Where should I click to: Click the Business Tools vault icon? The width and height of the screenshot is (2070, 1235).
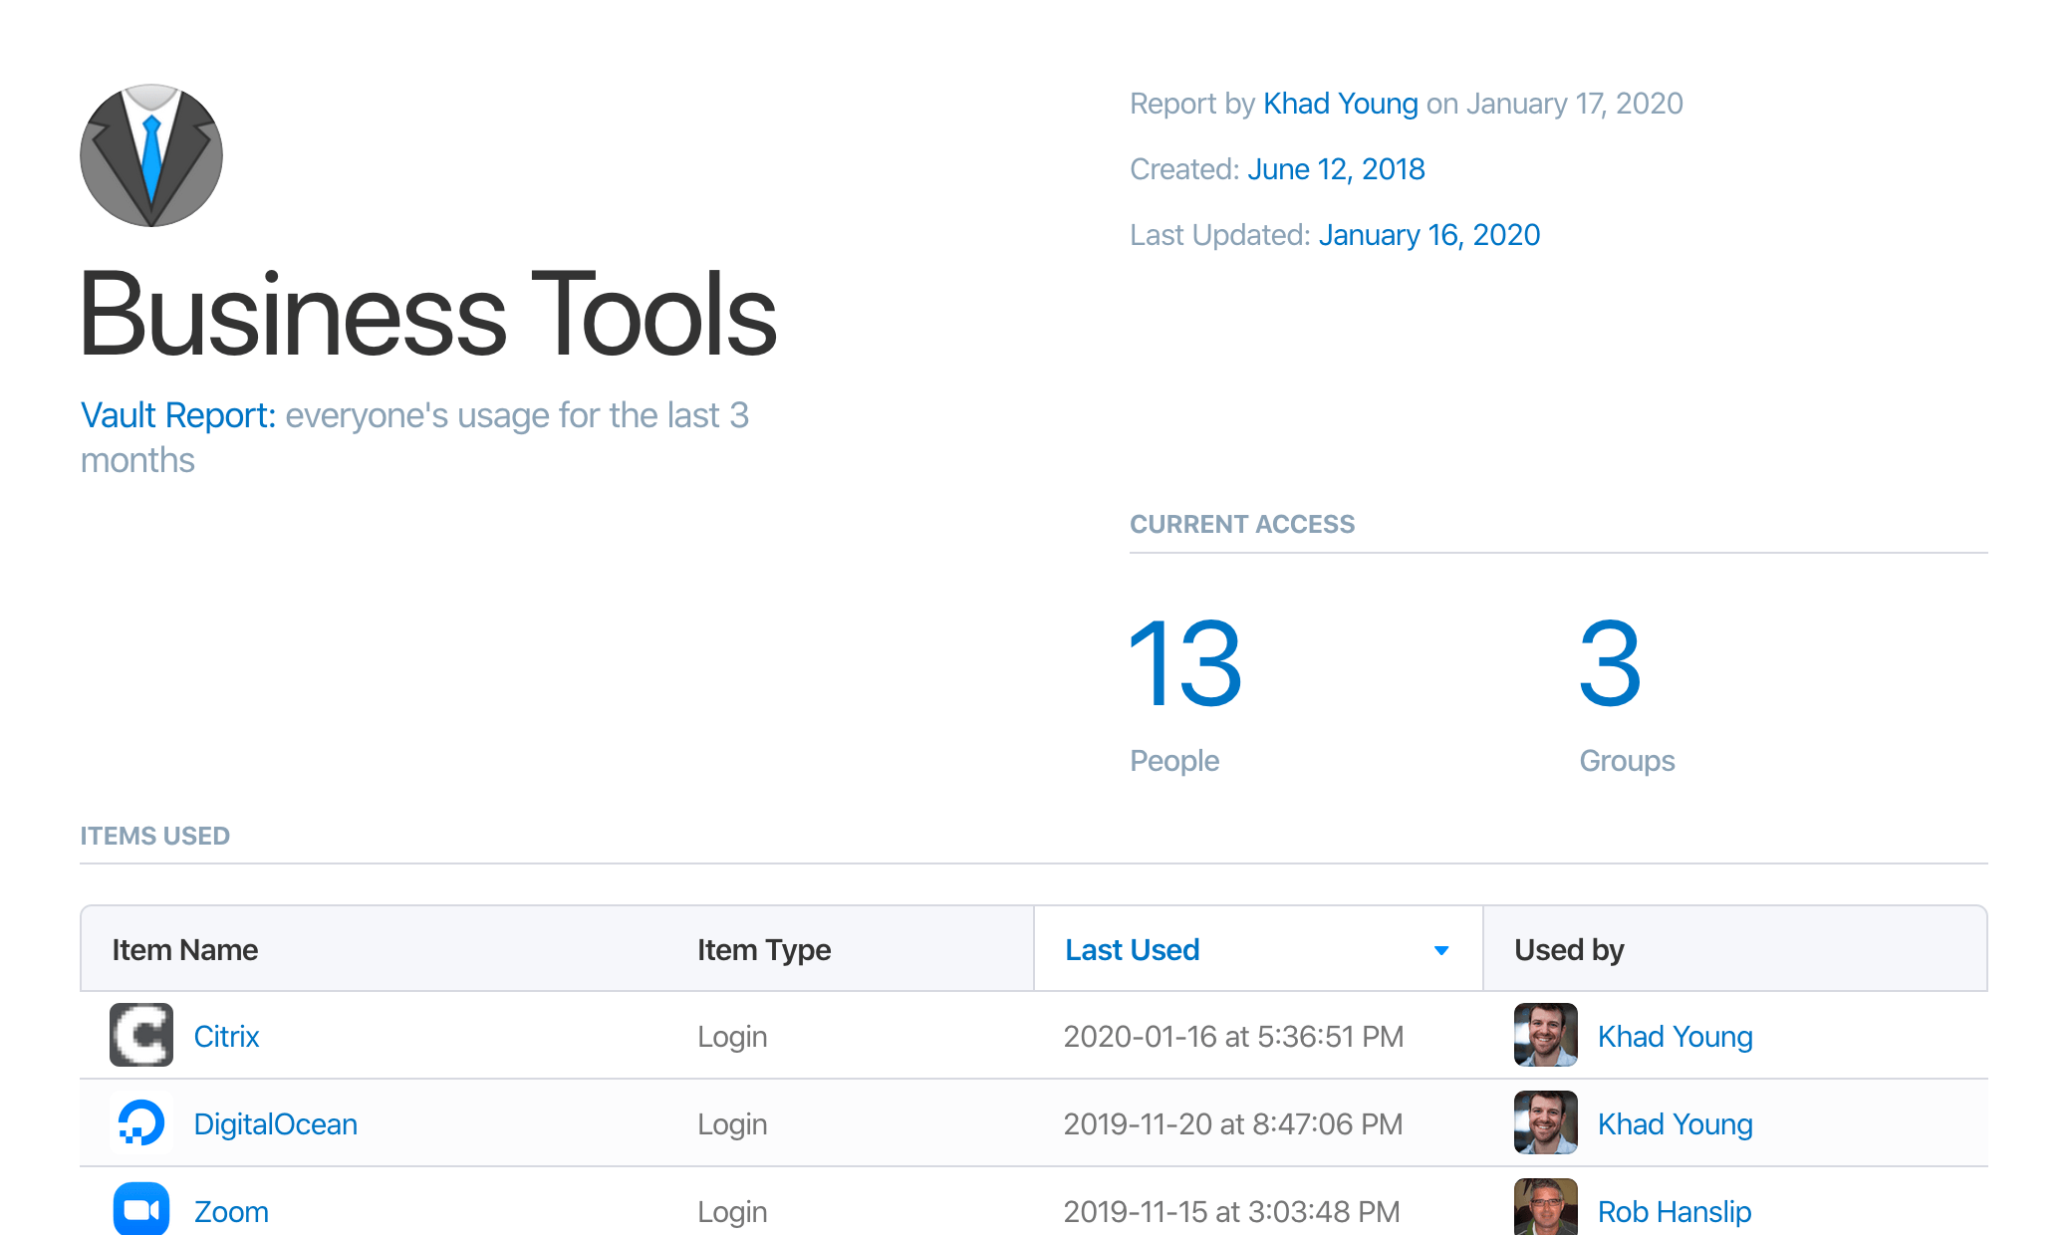151,155
